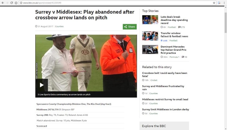Open LIVE Transfer window fallout story
The image size is (227, 130).
tap(174, 35)
